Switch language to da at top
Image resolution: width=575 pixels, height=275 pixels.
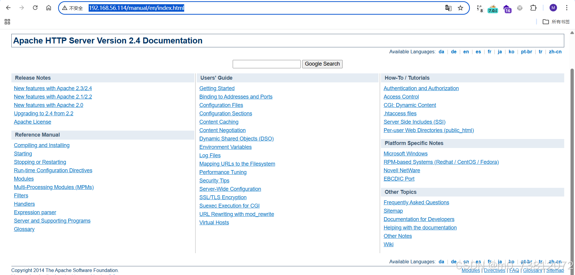tap(441, 52)
